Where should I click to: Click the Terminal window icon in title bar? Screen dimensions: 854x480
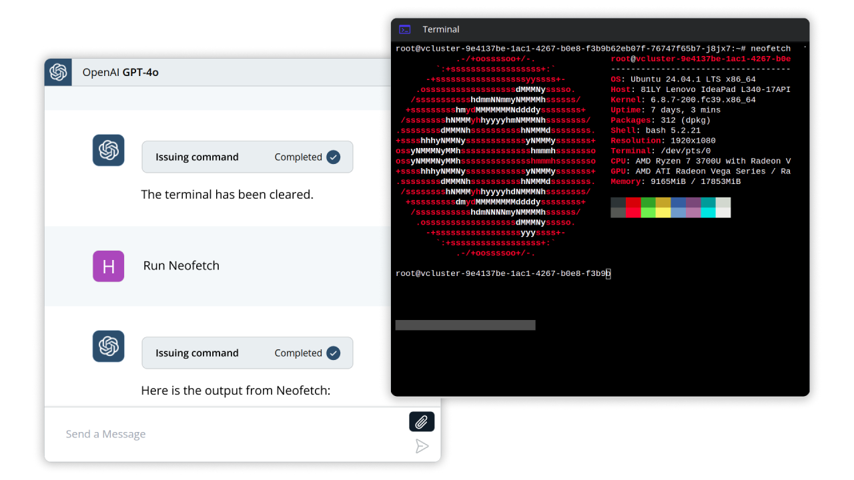coord(404,29)
